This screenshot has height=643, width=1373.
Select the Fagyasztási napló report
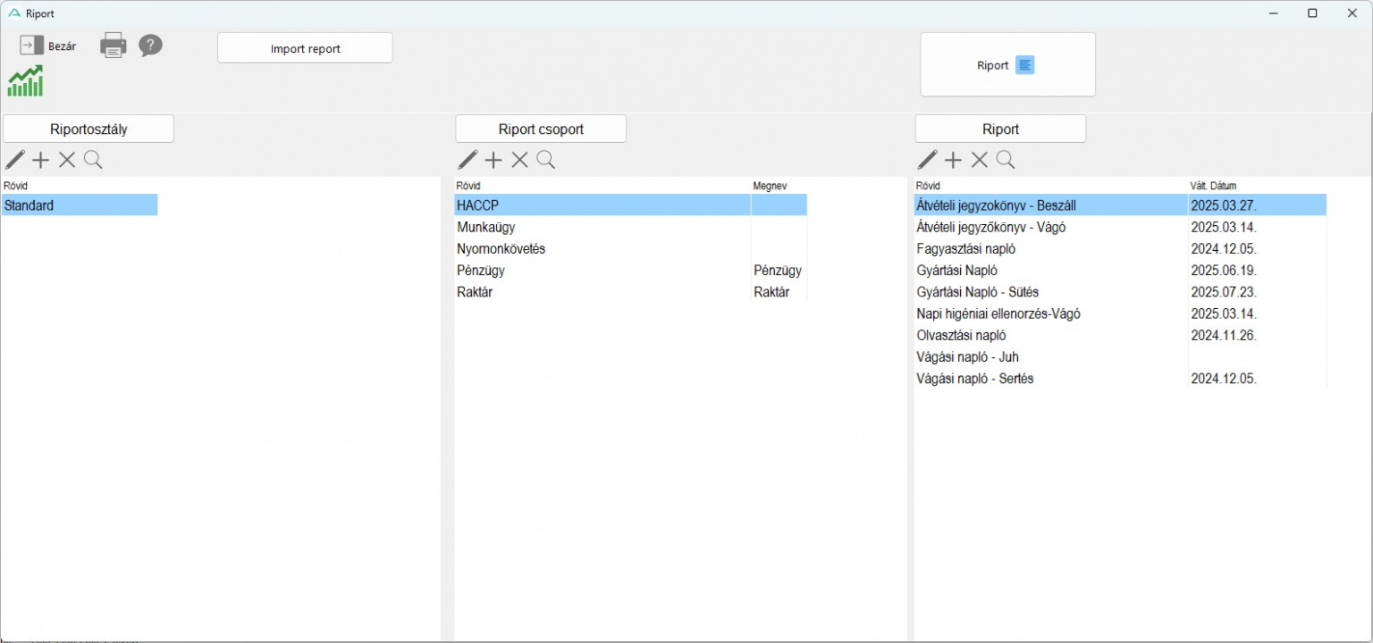966,249
